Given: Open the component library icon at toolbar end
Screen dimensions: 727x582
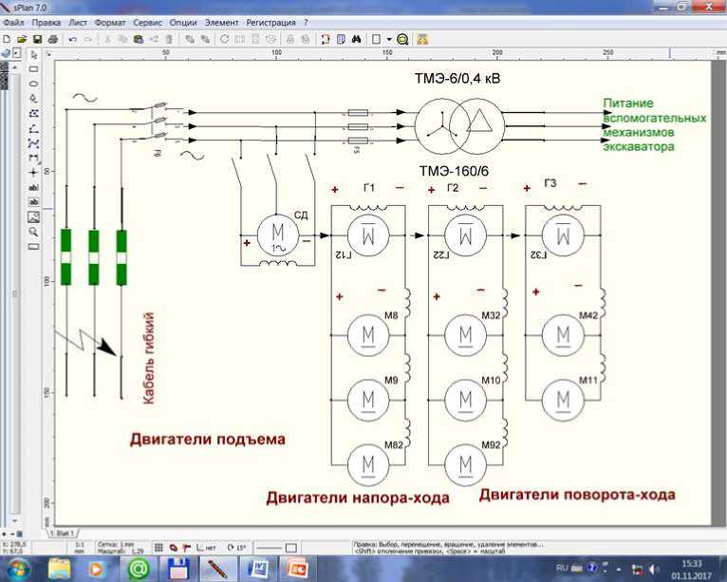Looking at the screenshot, I should pyautogui.click(x=422, y=40).
